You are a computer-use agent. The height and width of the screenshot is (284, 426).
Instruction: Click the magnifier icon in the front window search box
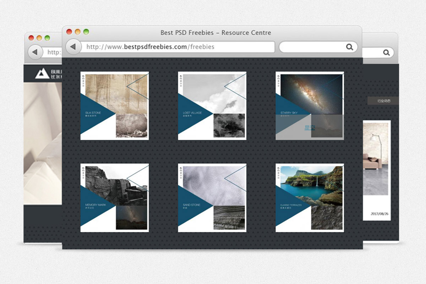pyautogui.click(x=350, y=47)
